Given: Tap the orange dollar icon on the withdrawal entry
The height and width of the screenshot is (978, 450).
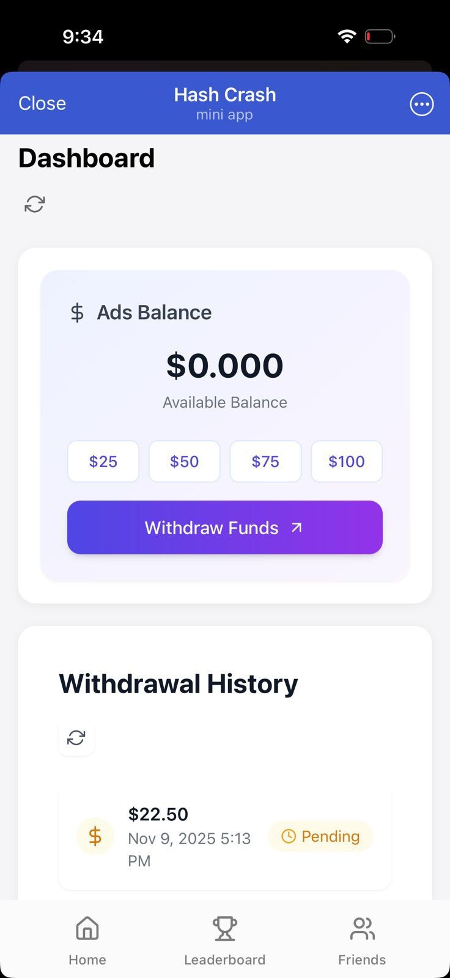Looking at the screenshot, I should (95, 836).
